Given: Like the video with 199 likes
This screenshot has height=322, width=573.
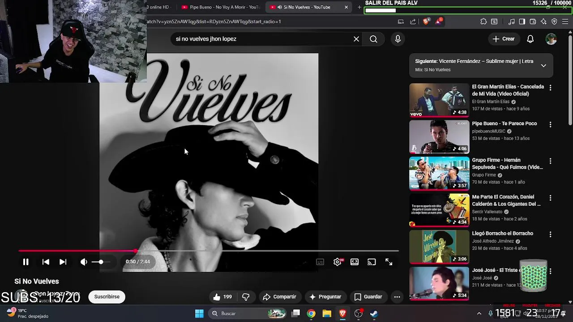Looking at the screenshot, I should point(222,297).
